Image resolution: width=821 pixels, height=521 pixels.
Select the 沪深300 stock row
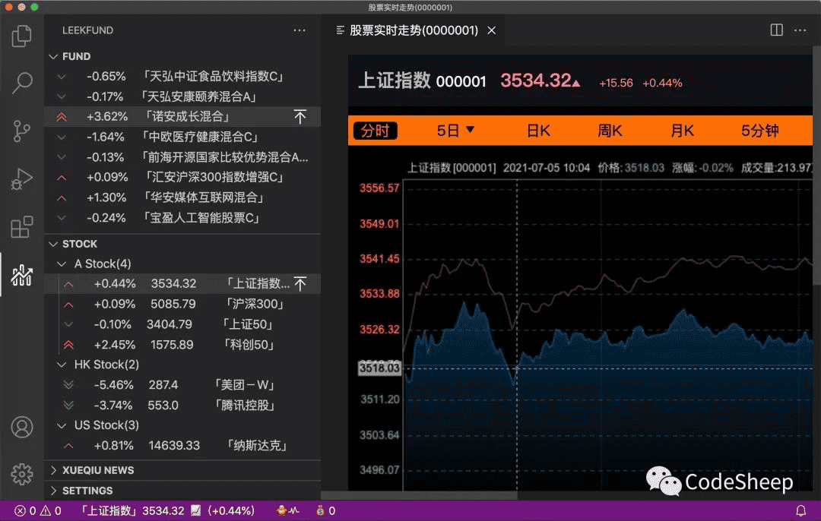182,304
